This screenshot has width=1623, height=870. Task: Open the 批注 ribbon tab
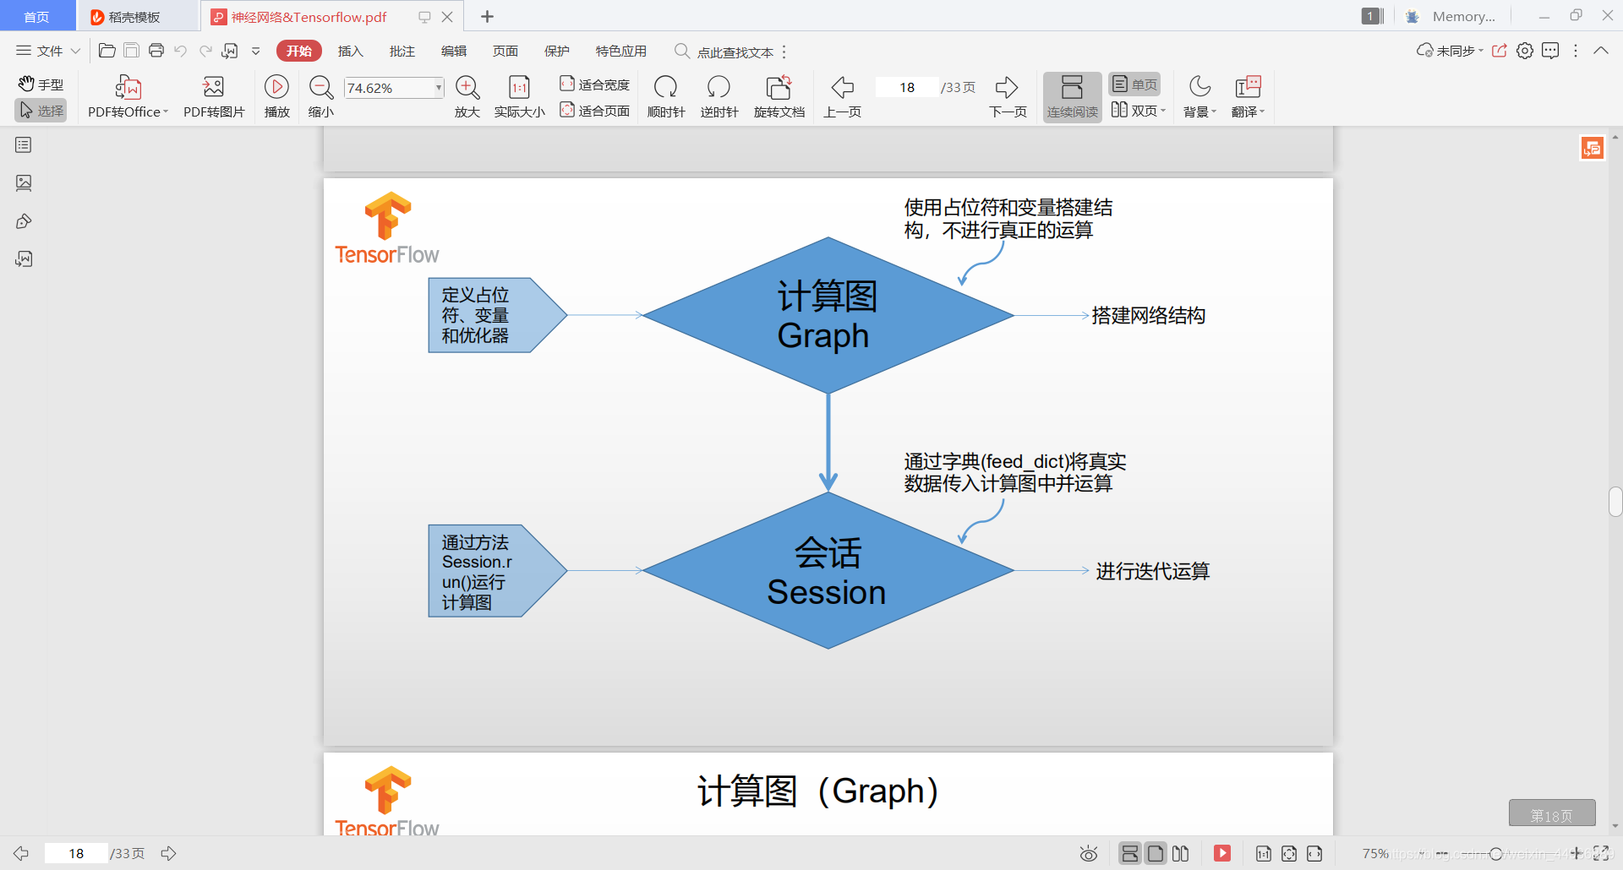pos(402,51)
